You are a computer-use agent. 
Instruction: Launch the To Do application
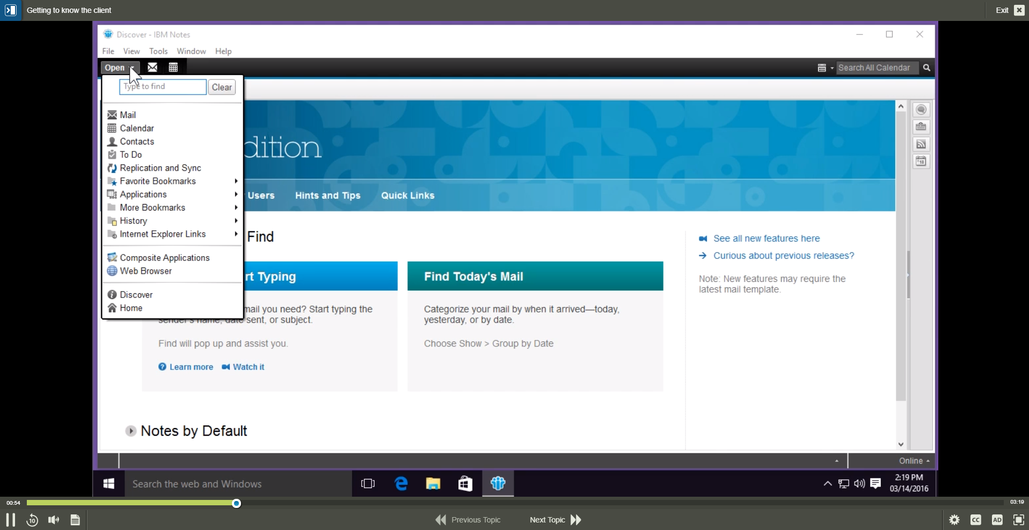coord(131,154)
